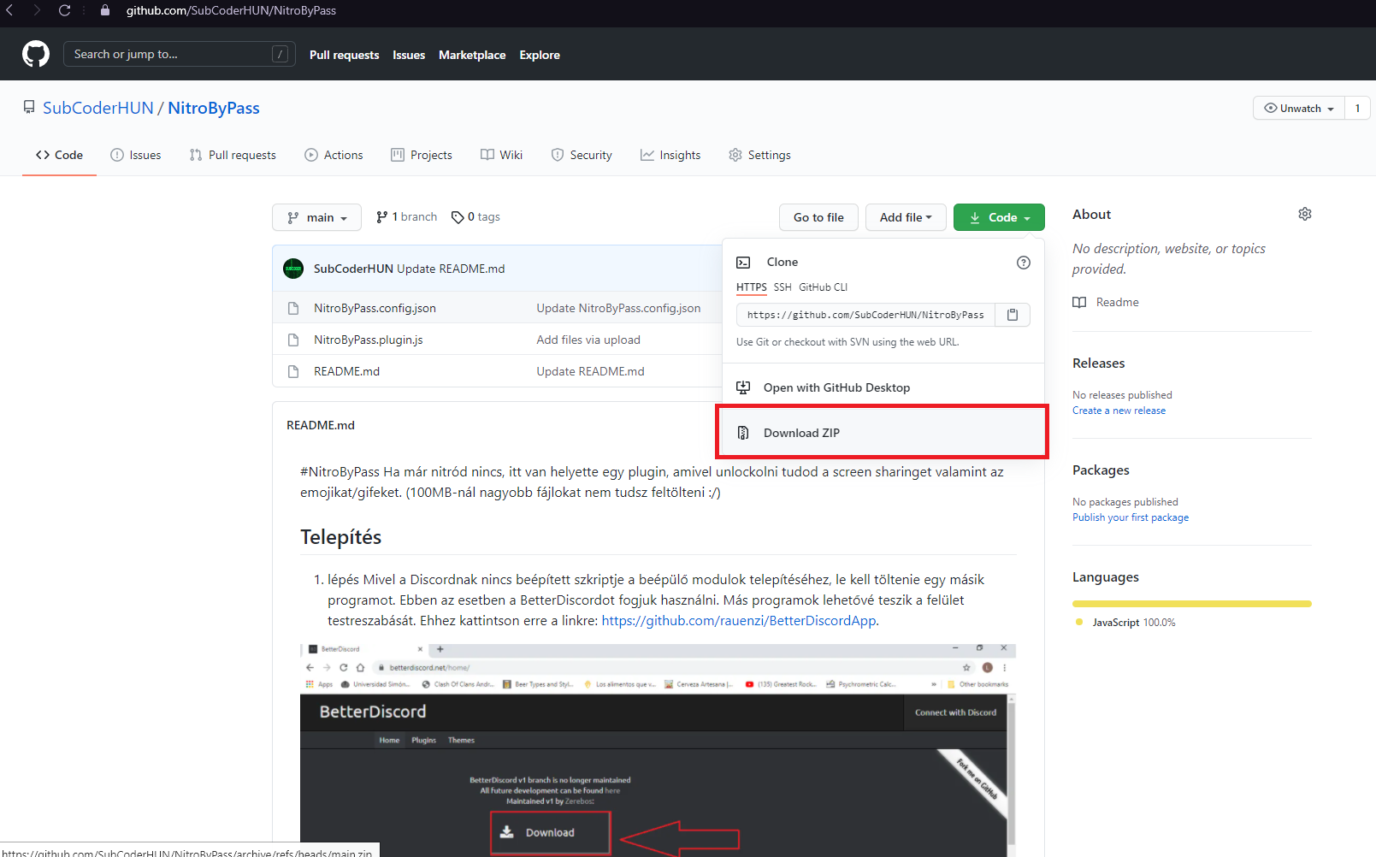Open the repository Settings tab
The width and height of the screenshot is (1376, 857).
pyautogui.click(x=759, y=155)
